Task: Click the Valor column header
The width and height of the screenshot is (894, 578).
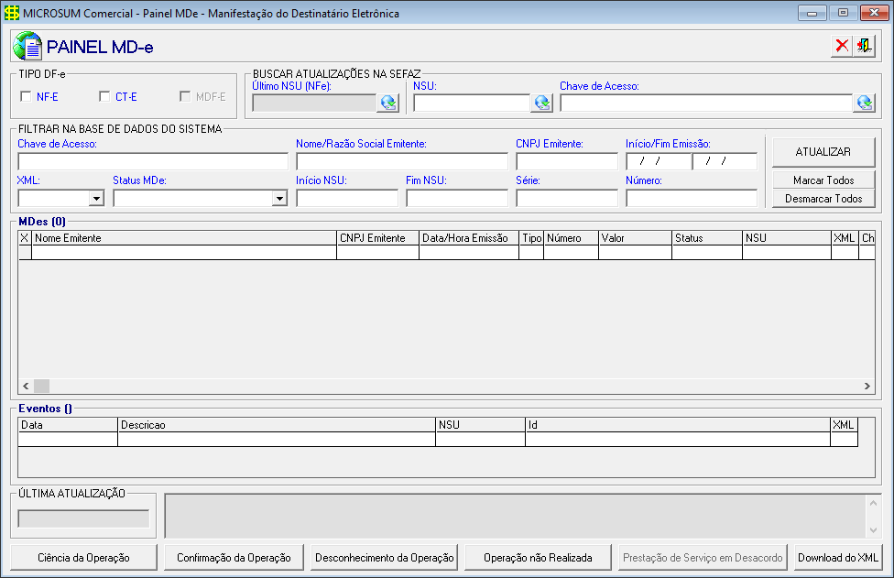Action: [x=634, y=238]
